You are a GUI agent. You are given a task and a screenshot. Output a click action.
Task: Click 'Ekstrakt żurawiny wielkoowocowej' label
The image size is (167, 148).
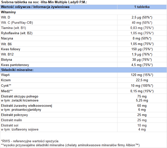pos(27,105)
